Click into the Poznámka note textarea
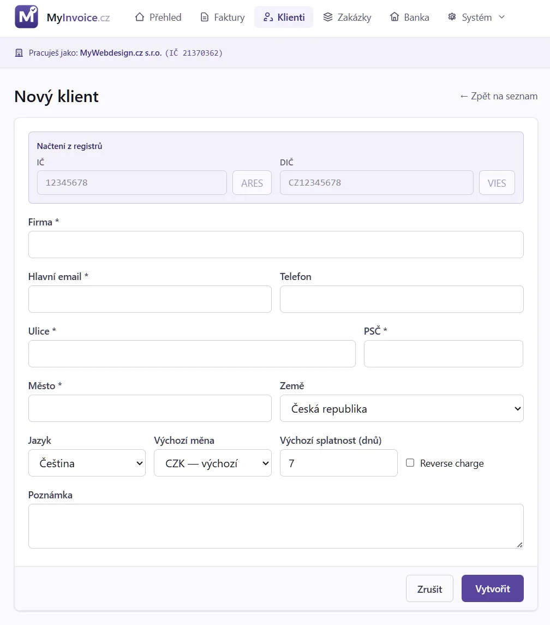Screen dimensions: 550x625 click(276, 527)
